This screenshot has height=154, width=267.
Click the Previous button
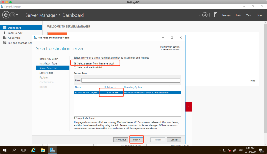click(120, 140)
